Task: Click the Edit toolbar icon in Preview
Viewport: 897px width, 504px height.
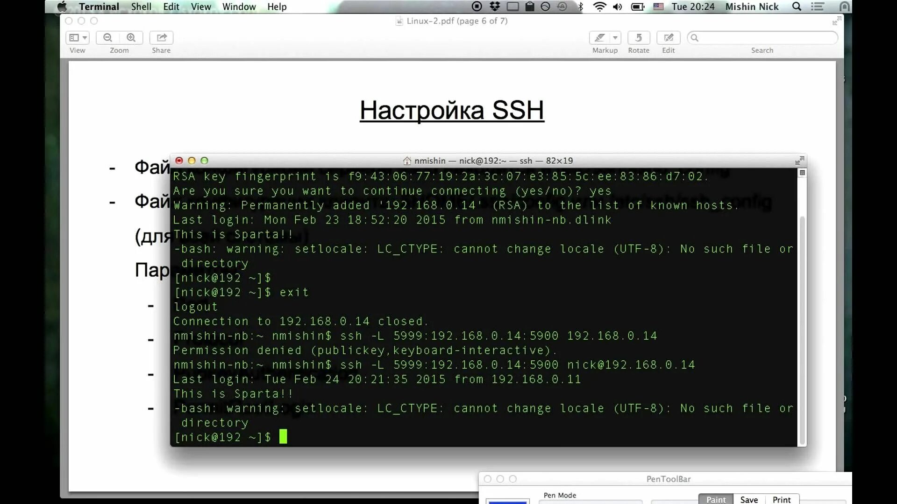Action: pos(669,38)
